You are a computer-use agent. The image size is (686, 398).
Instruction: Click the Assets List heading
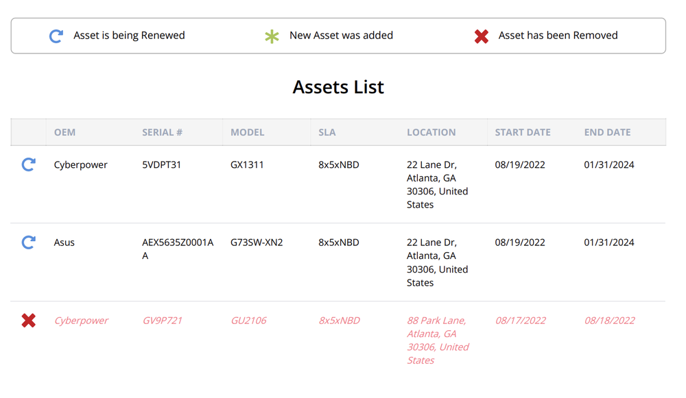coord(338,87)
